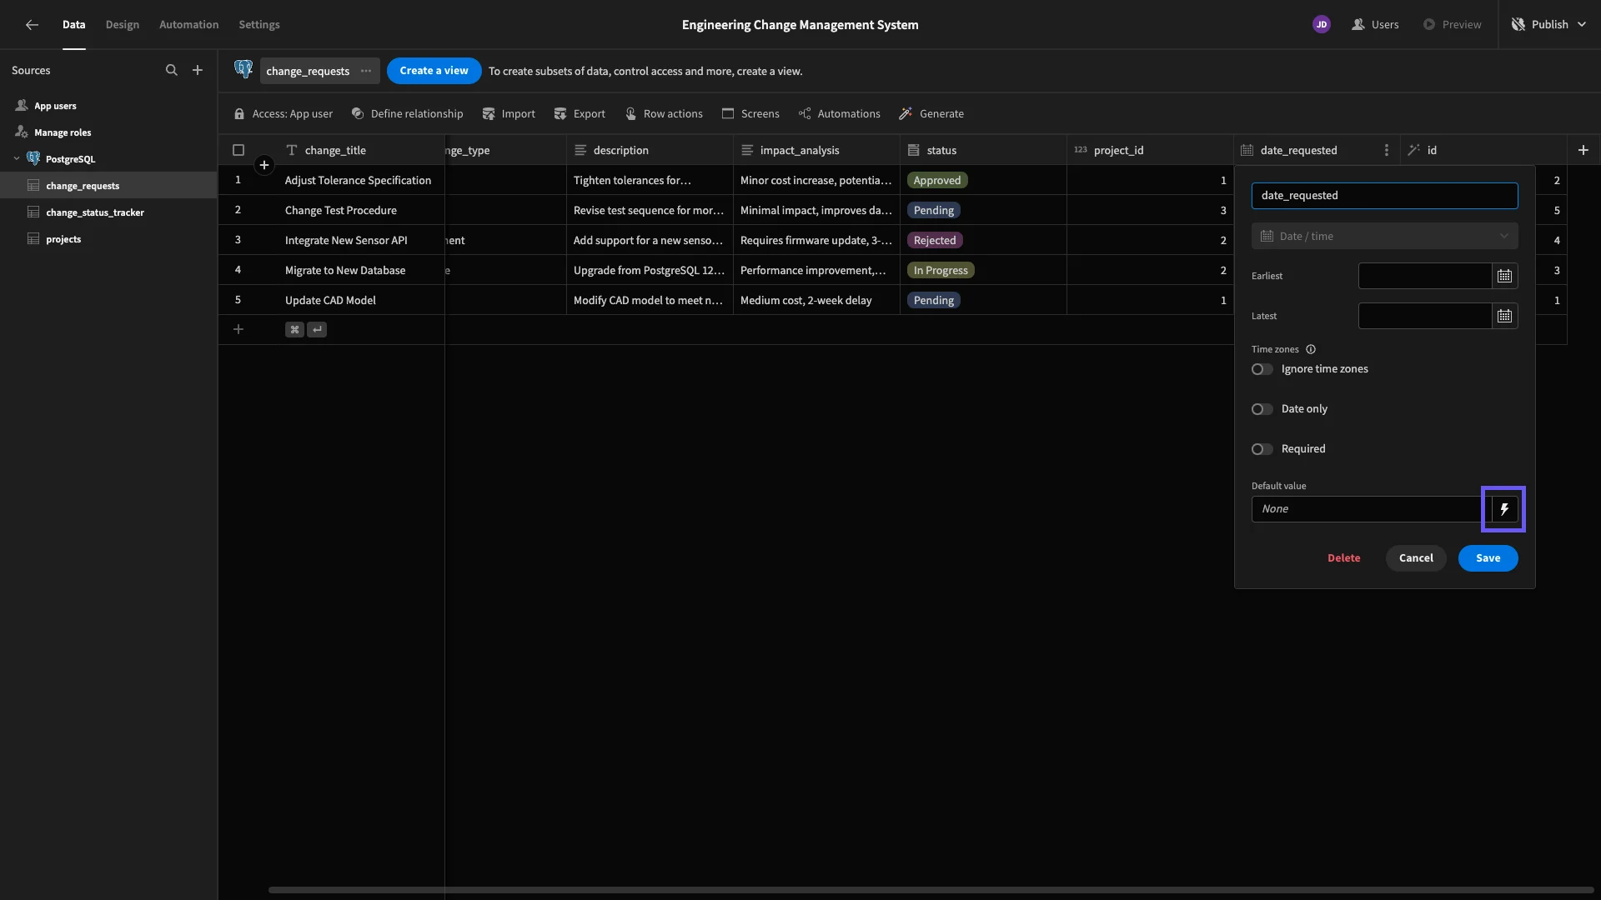This screenshot has width=1601, height=900.
Task: Enable the Required switch
Action: [1262, 449]
